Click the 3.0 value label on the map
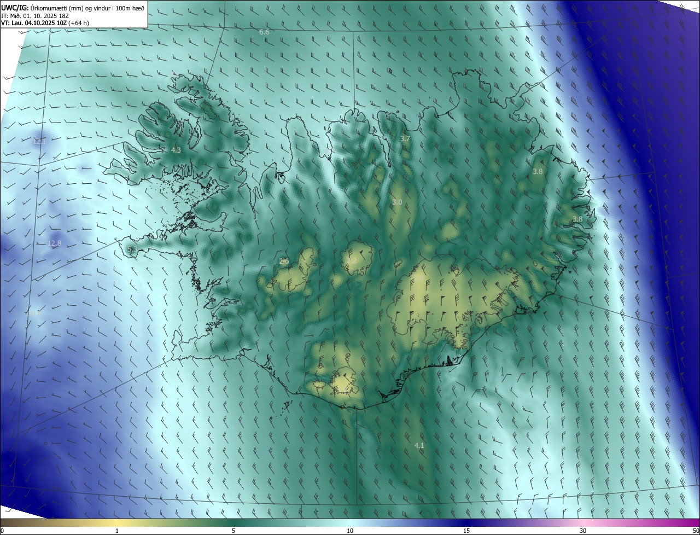 tap(397, 202)
